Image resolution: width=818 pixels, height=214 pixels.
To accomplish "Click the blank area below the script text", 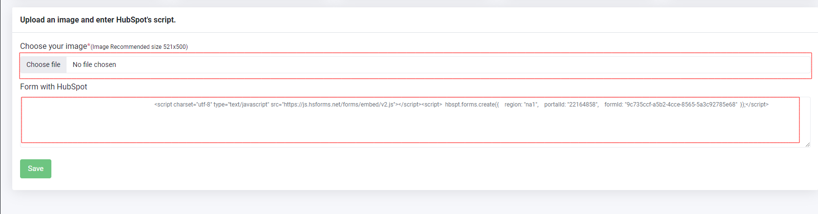I will tap(410, 127).
